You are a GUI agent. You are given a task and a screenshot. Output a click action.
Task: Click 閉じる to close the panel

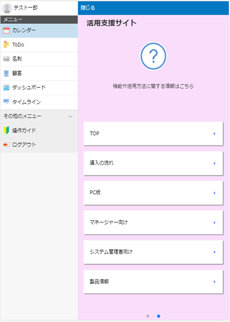coord(88,8)
